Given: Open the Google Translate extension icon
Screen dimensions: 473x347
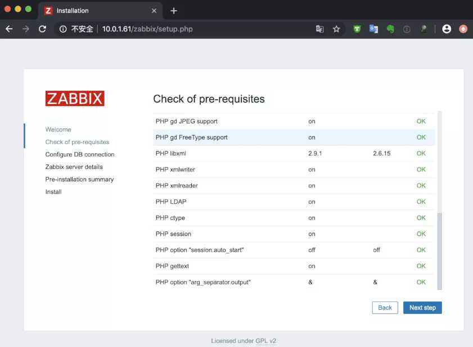Looking at the screenshot, I should click(374, 29).
